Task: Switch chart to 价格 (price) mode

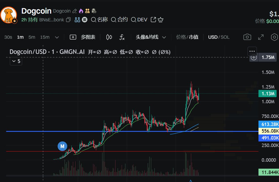Action: [181, 37]
